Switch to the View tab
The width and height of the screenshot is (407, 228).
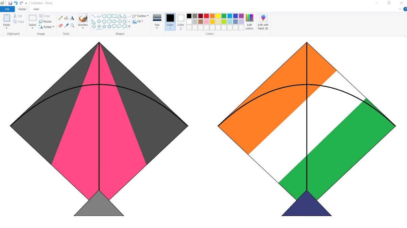coord(36,9)
